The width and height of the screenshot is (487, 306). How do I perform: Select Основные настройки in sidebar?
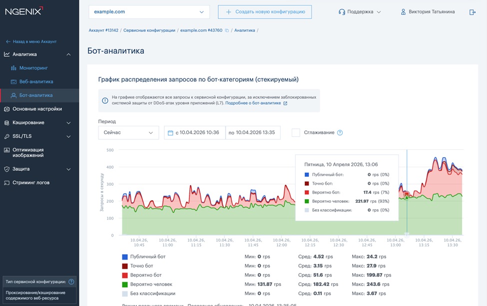(37, 109)
